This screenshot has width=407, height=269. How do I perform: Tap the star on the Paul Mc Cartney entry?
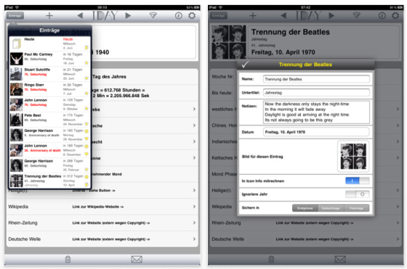(86, 62)
